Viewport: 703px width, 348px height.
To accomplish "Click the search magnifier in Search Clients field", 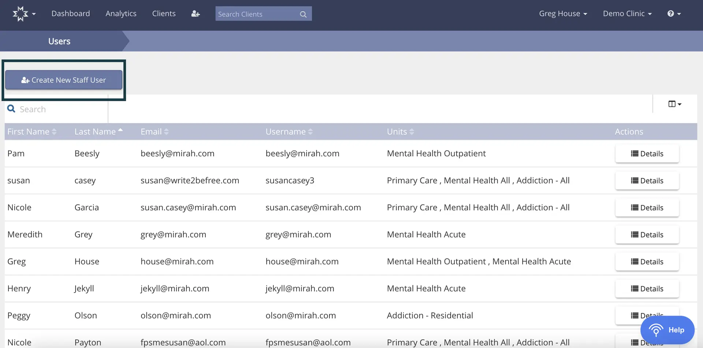I will 303,14.
